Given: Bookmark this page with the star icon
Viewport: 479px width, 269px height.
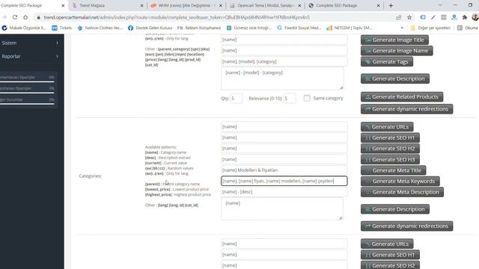Looking at the screenshot, I should pyautogui.click(x=409, y=17).
